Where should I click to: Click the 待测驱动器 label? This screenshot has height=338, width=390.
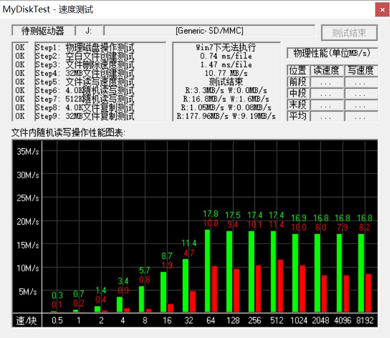click(x=43, y=31)
